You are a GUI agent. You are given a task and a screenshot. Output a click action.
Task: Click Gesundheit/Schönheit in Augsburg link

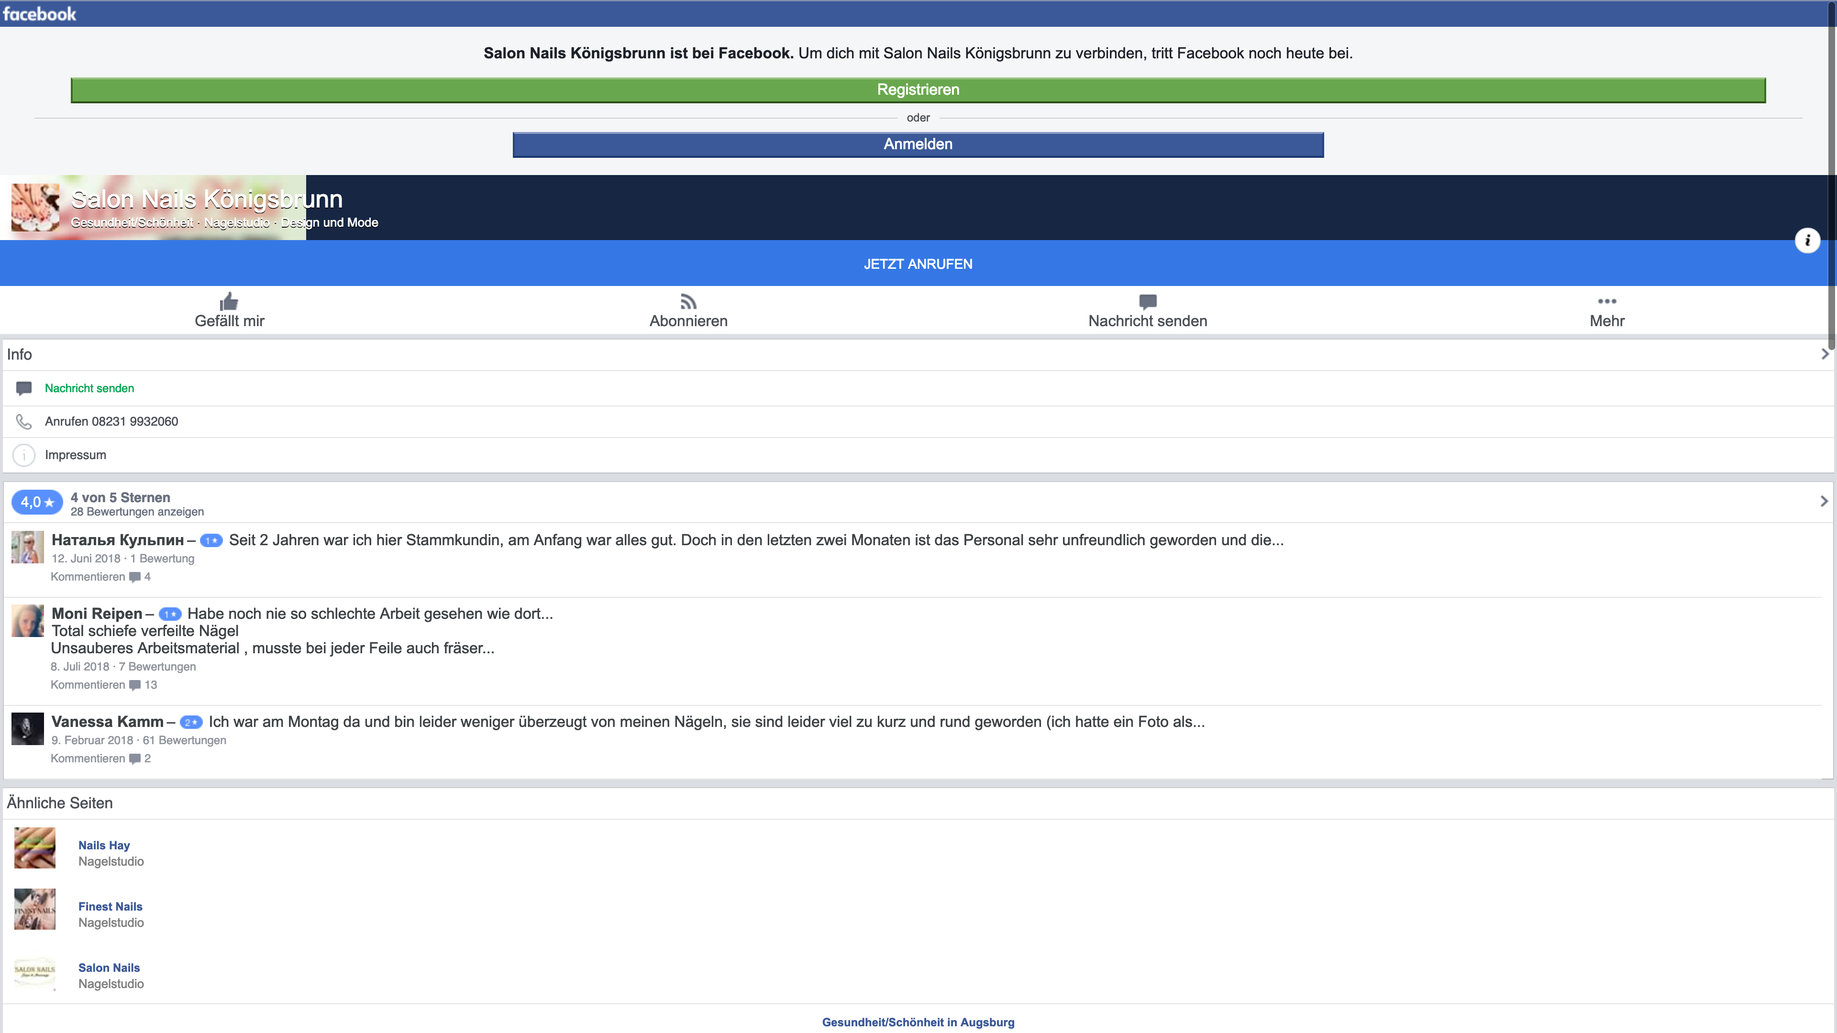click(x=918, y=1022)
